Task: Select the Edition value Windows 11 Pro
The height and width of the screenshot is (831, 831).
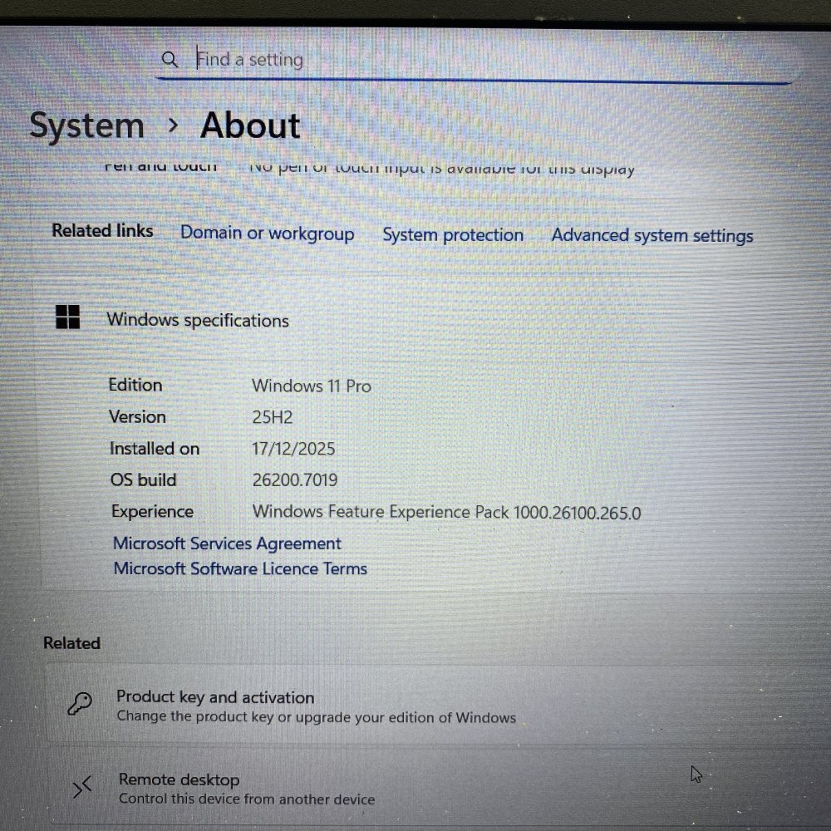Action: (312, 386)
